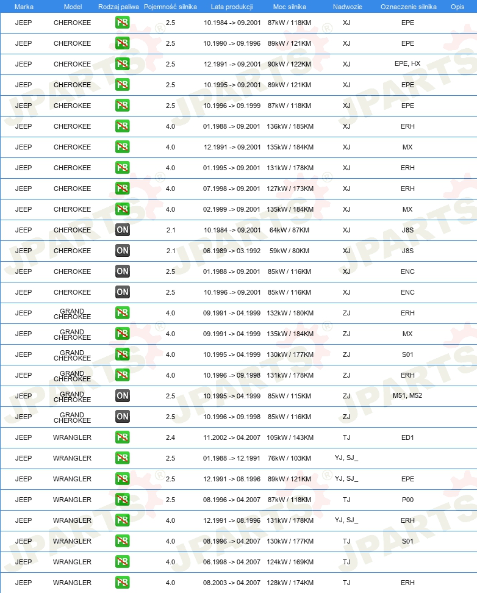Click petrol icon in Grand Cherokee 130kW/177KM S01 row
The width and height of the screenshot is (477, 593).
(x=122, y=354)
